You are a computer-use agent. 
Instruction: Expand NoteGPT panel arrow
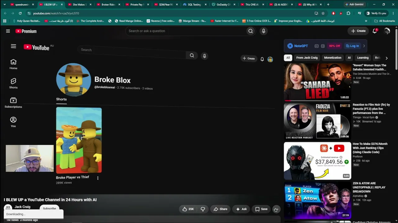[364, 46]
